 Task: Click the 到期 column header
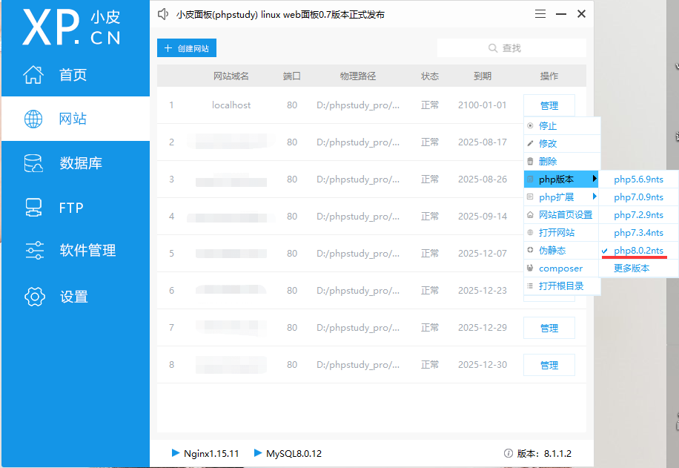click(x=482, y=76)
